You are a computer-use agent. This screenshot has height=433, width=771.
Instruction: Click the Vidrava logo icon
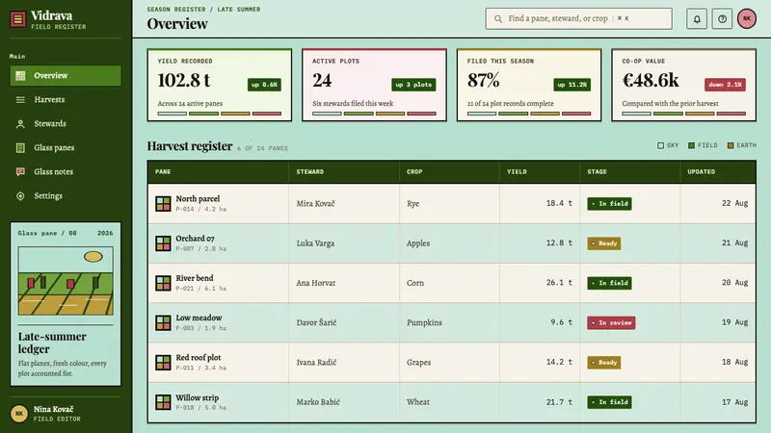click(17, 19)
